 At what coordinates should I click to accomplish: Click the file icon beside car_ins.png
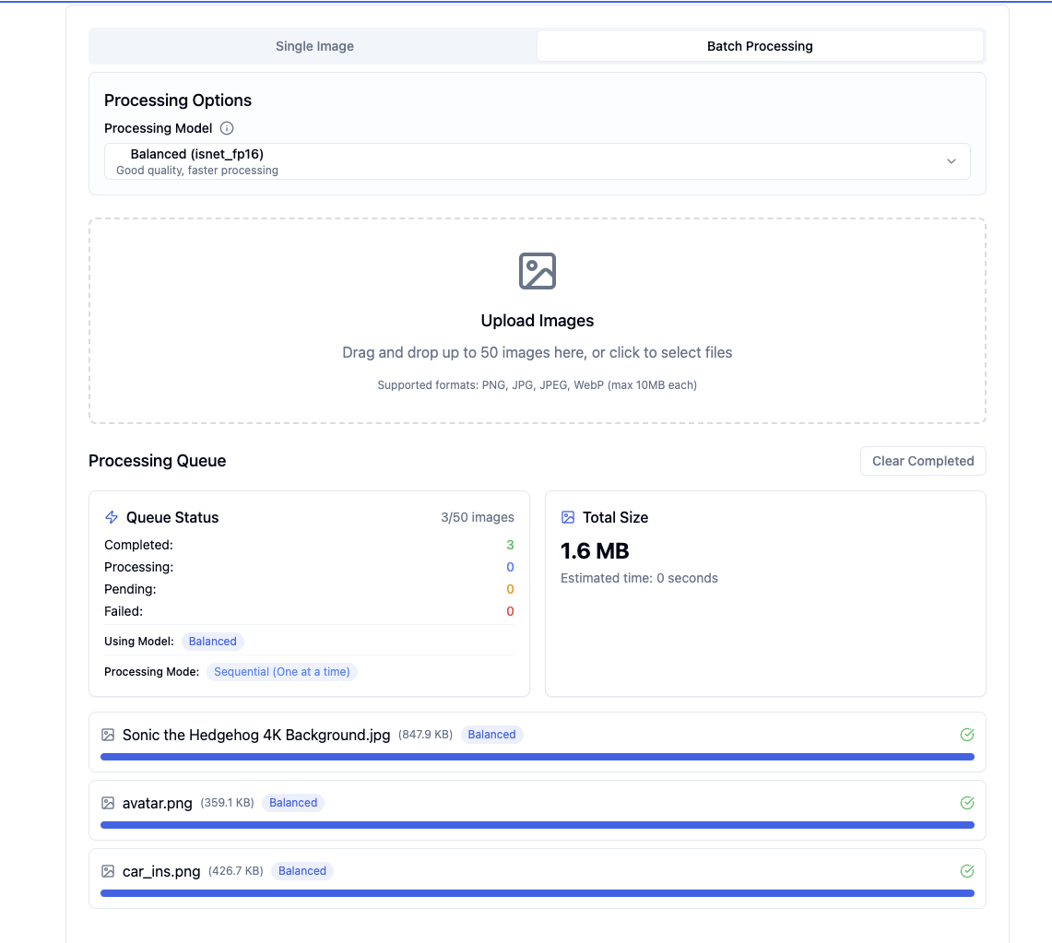tap(108, 871)
